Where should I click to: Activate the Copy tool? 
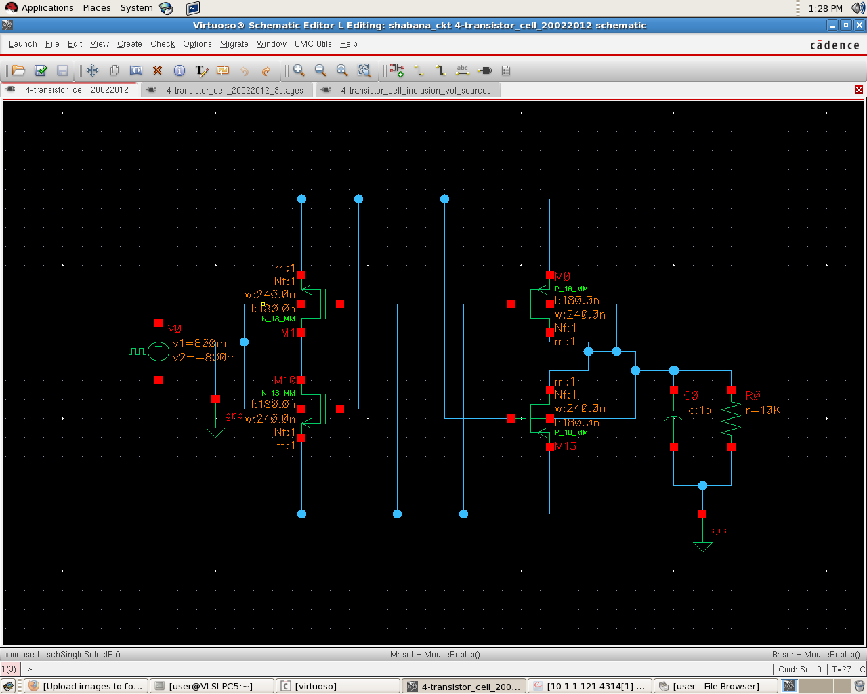115,70
